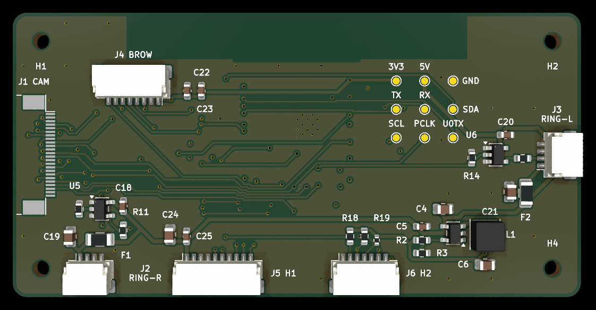
Task: Click the TX test point pad
Action: pos(396,110)
